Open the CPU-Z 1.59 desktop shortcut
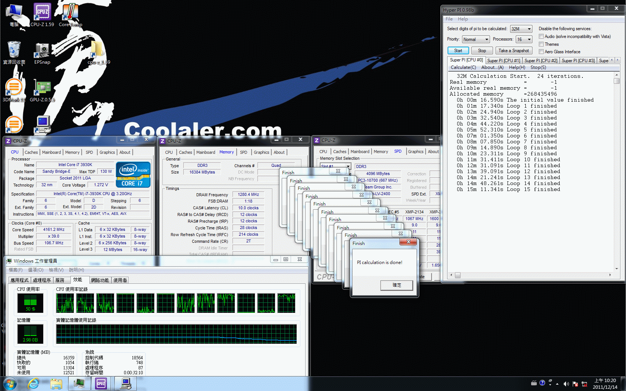The height and width of the screenshot is (391, 626). tap(42, 15)
